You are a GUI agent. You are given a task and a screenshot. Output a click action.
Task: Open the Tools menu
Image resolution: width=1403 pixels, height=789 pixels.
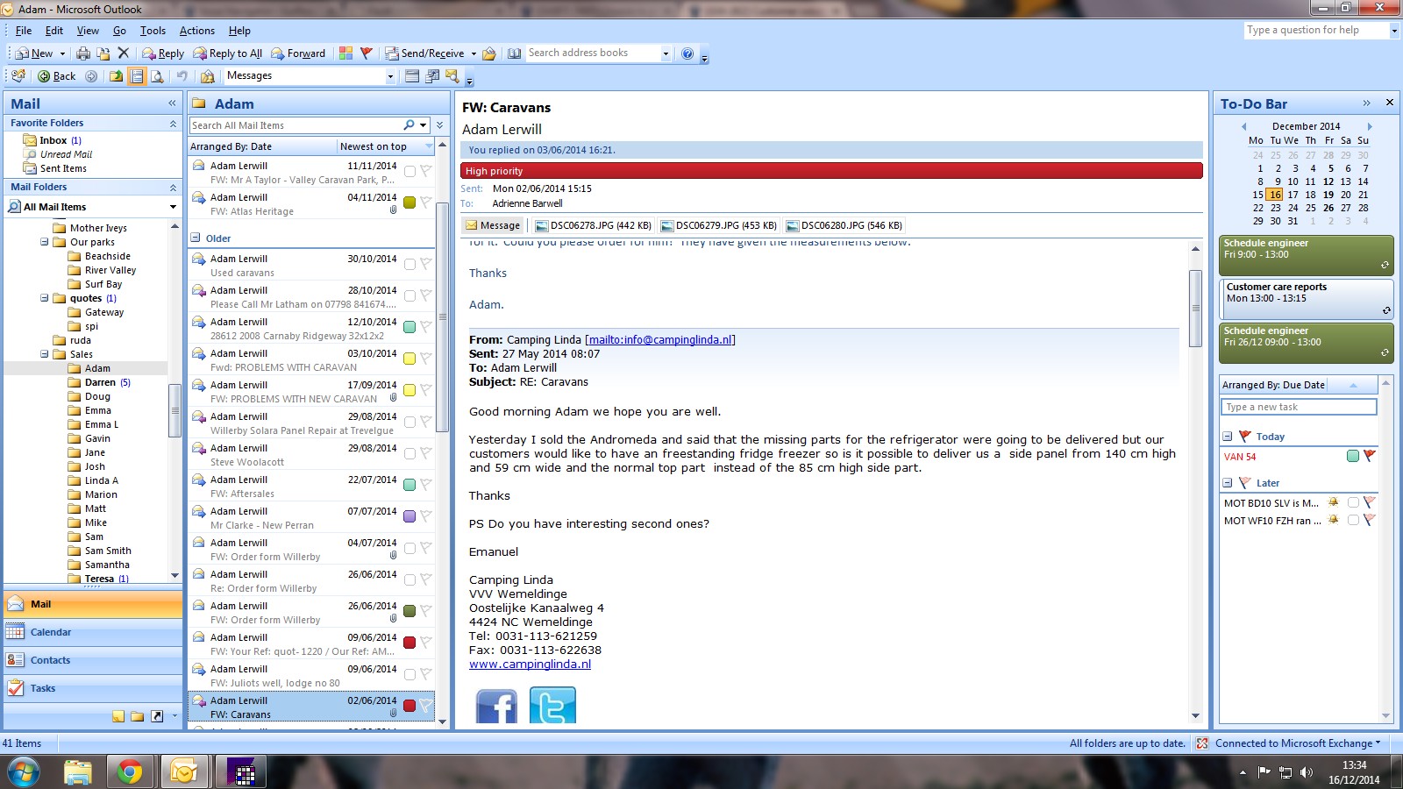coord(153,31)
